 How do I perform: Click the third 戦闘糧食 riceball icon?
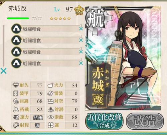pyautogui.click(x=16, y=51)
